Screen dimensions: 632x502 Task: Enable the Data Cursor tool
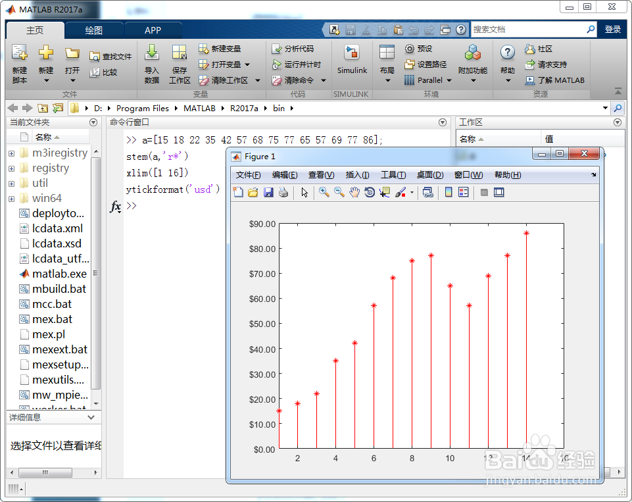tap(385, 192)
